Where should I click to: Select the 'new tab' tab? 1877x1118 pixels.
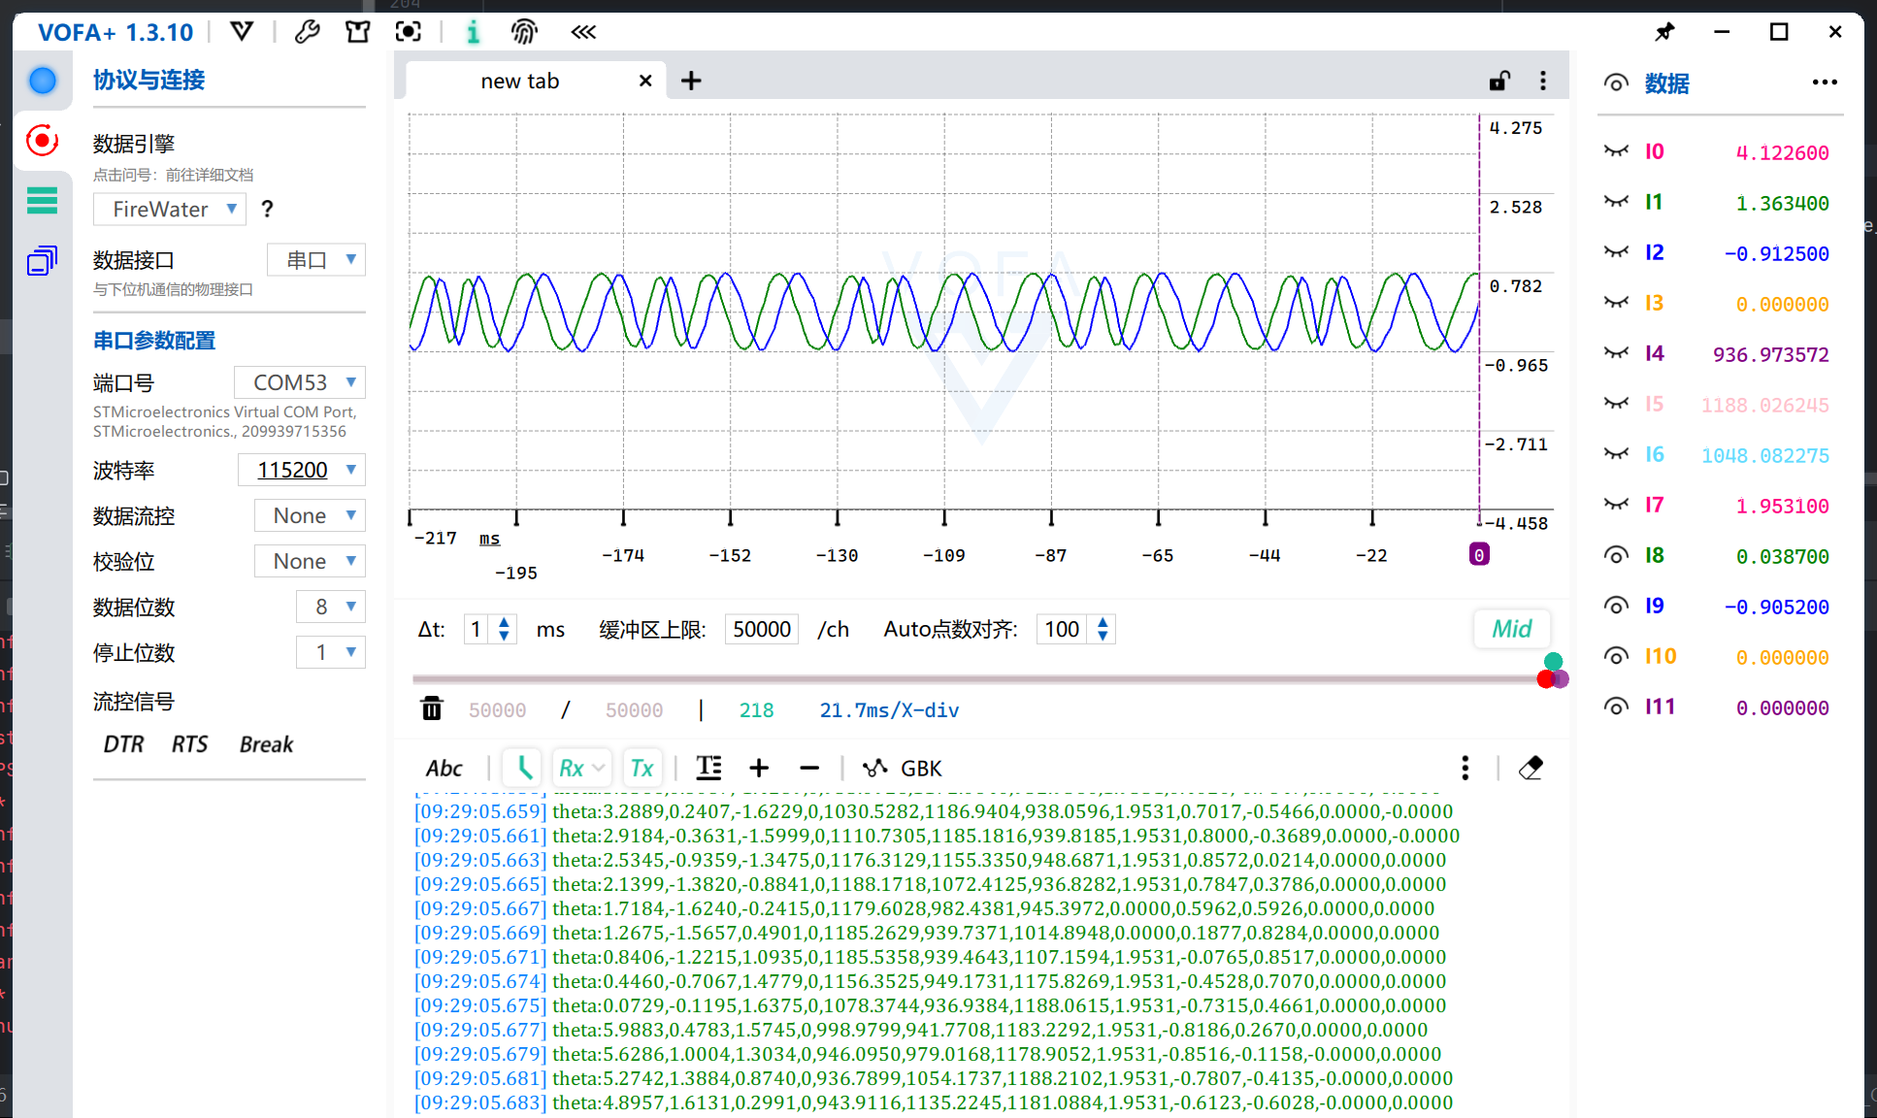(x=520, y=82)
